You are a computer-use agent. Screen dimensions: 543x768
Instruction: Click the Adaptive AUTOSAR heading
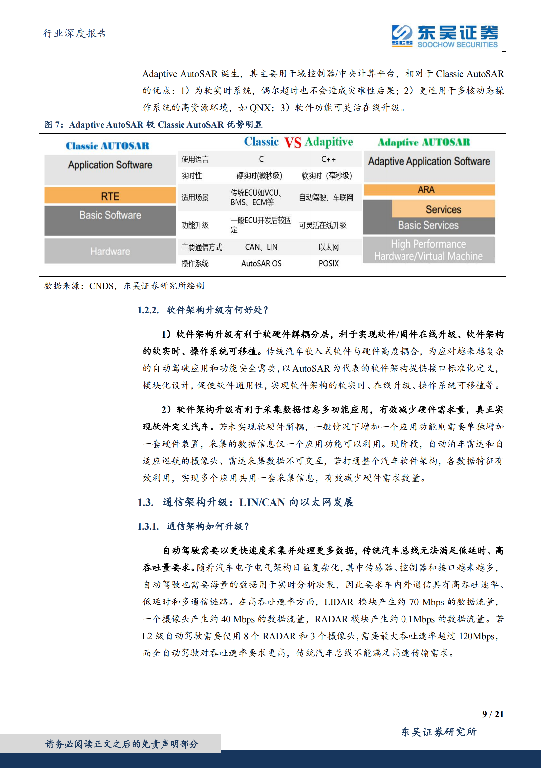(424, 142)
